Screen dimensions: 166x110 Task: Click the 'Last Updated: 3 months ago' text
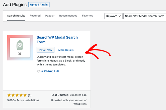[x=69, y=95]
